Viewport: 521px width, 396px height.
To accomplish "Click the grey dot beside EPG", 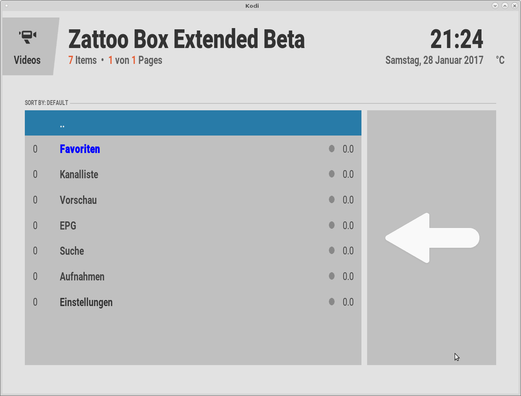I will [332, 225].
